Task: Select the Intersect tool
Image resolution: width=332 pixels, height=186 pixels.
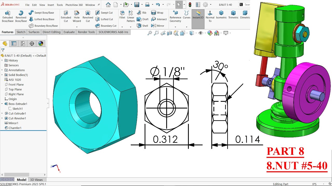Action: [159, 19]
